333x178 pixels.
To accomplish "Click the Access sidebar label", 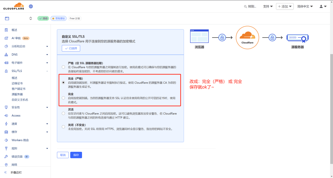I will coord(16,116).
